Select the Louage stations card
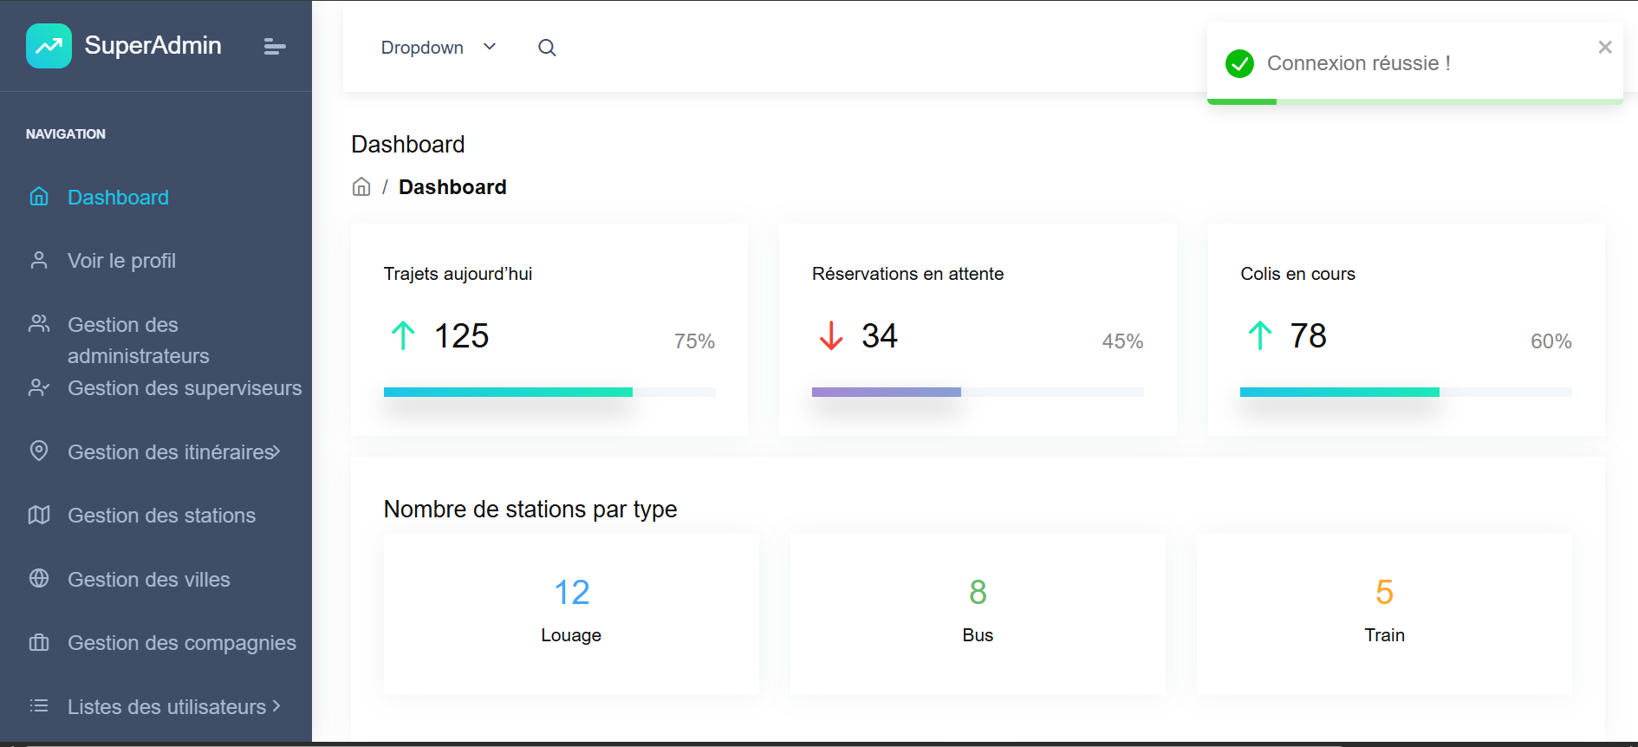The image size is (1638, 747). [x=571, y=614]
